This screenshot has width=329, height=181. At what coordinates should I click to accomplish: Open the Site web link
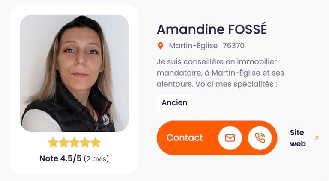point(298,138)
